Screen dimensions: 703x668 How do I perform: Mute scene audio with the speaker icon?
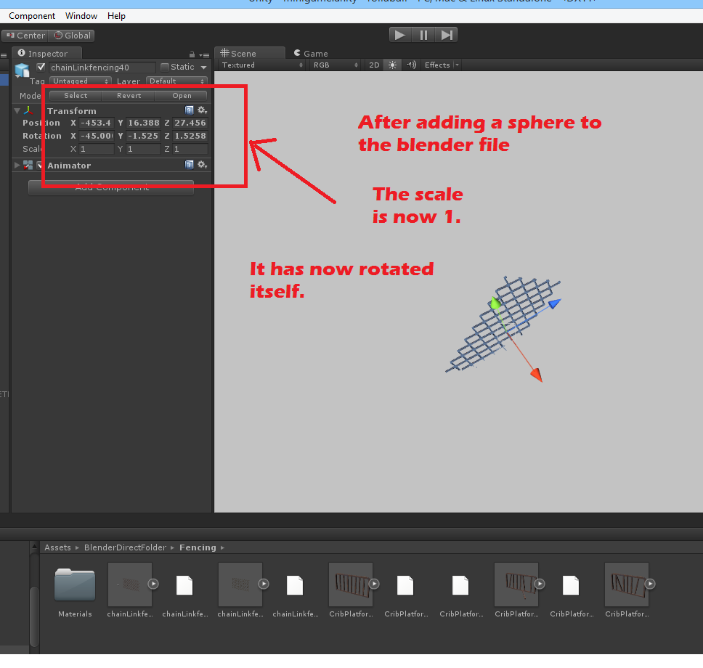click(x=410, y=65)
